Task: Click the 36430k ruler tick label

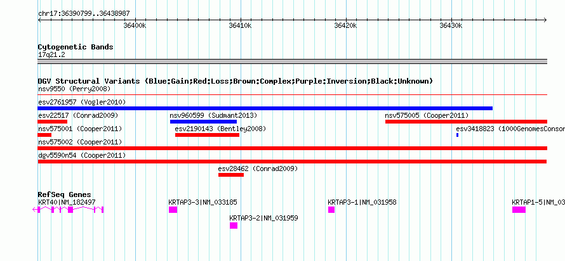Action: [451, 25]
